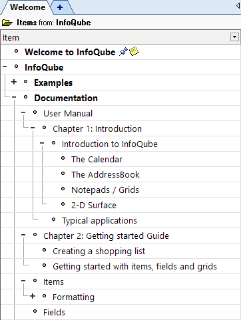Viewport: 241px width, 320px height.
Task: Click the pushpin icon beside Welcome to InfoQube
Action: click(x=123, y=52)
